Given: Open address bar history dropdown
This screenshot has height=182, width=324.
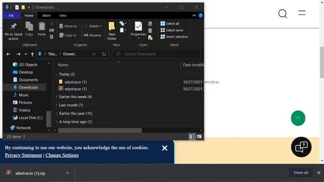Looking at the screenshot, I should [x=94, y=54].
